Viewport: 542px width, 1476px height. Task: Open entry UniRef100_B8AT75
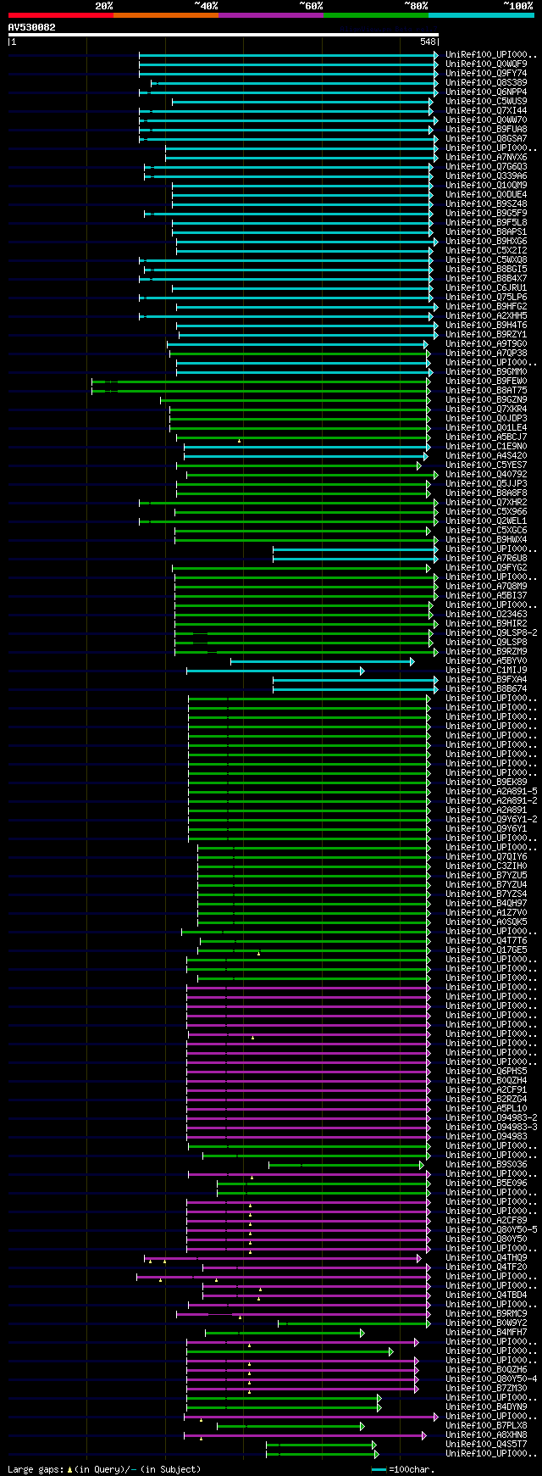tap(486, 391)
